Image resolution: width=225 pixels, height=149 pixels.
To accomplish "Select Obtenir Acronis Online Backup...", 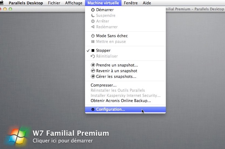I will pyautogui.click(x=126, y=101).
